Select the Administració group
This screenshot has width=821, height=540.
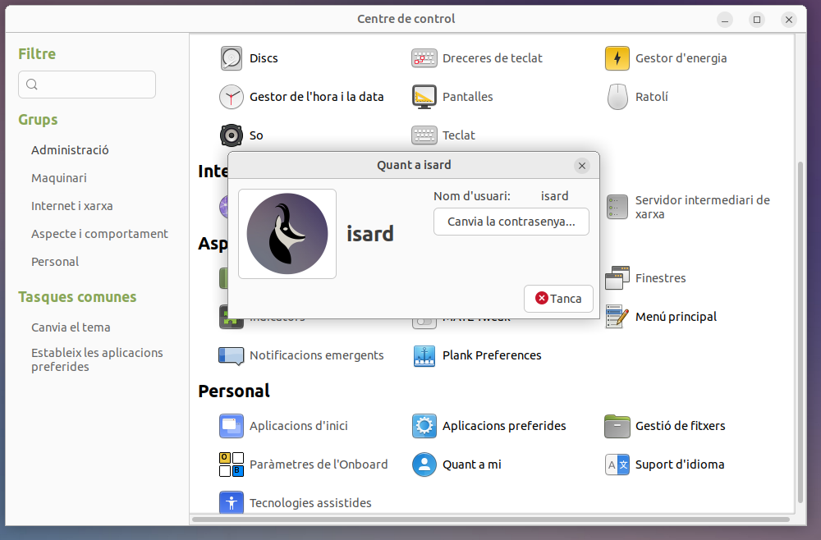pyautogui.click(x=70, y=150)
